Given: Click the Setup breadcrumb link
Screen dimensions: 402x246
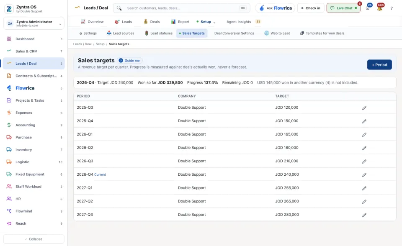Looking at the screenshot, I should tap(100, 44).
